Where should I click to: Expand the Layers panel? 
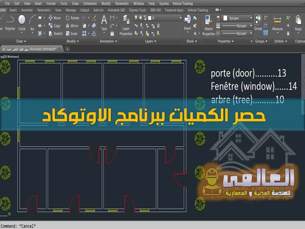click(150, 41)
